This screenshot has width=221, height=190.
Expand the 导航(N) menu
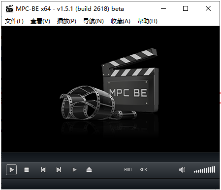[94, 21]
